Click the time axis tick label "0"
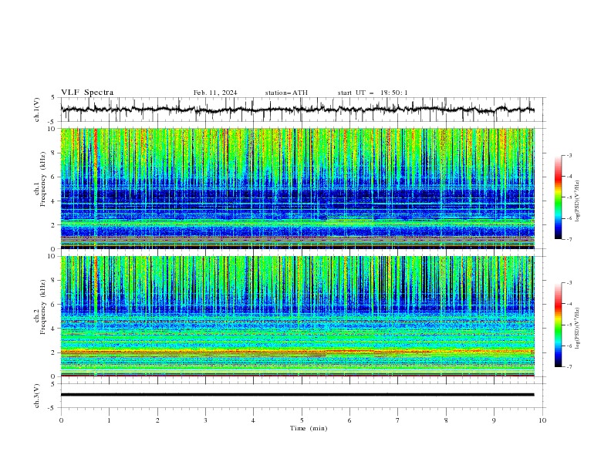 (x=61, y=420)
